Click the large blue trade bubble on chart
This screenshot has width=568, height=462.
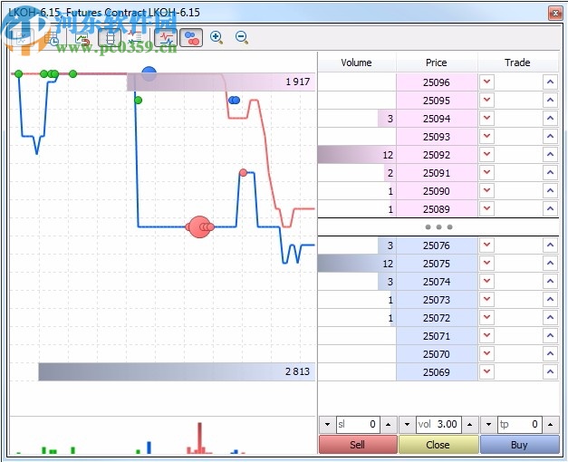click(x=149, y=73)
